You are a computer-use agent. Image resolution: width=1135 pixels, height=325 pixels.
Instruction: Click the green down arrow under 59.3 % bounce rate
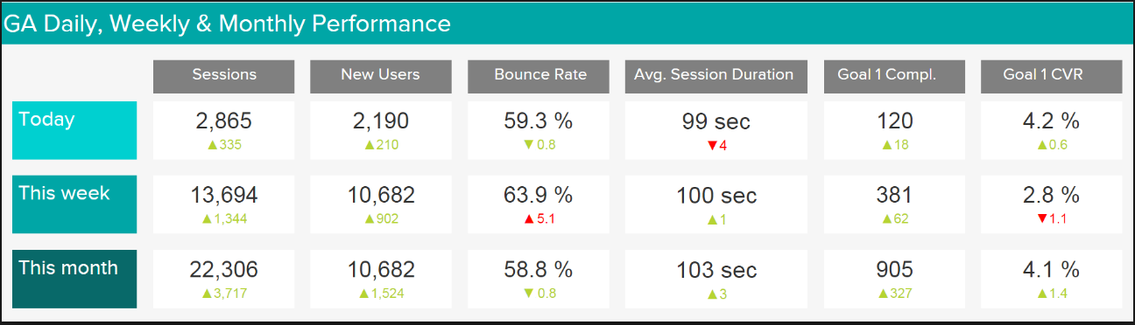coord(527,145)
